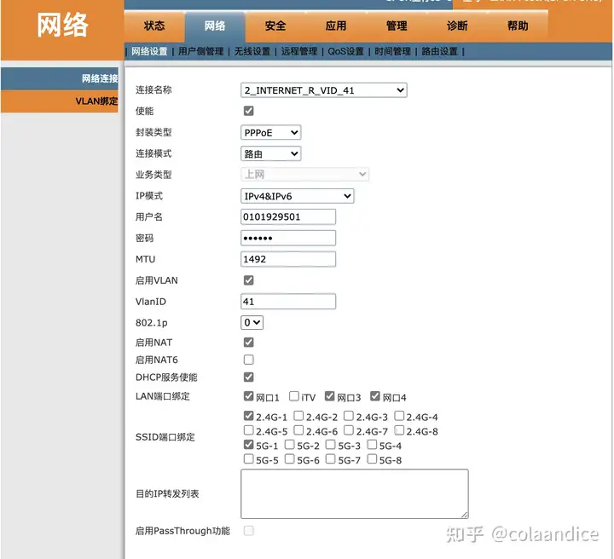Open the 封装类型 PPPoE dropdown

[270, 133]
